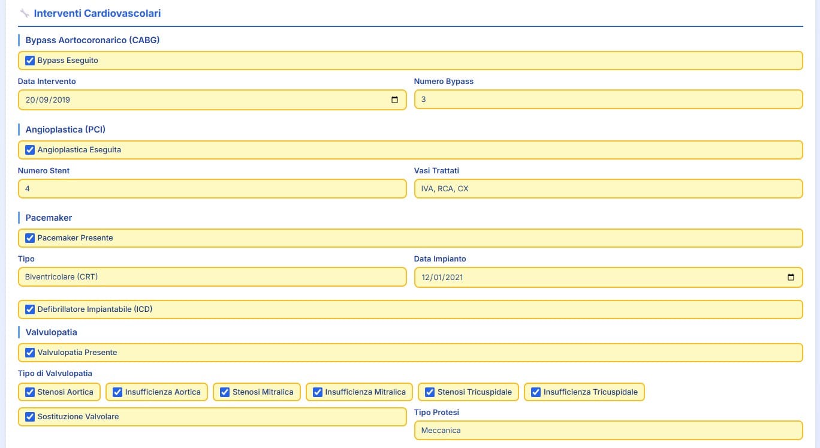Open calendar picker for Data Impianto
This screenshot has width=820, height=448.
pos(791,278)
